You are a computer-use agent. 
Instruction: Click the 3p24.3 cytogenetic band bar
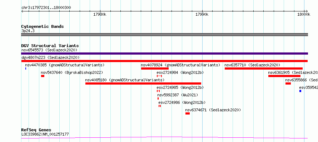coord(164,35)
